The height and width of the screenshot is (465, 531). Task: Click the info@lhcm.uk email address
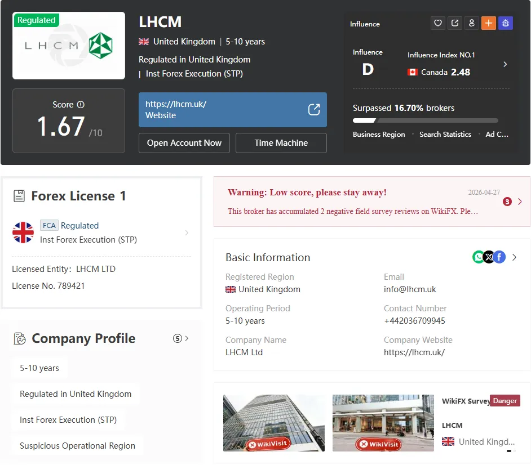point(410,289)
